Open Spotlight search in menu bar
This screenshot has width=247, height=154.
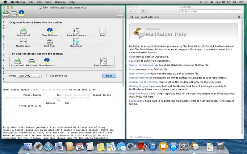pos(235,2)
